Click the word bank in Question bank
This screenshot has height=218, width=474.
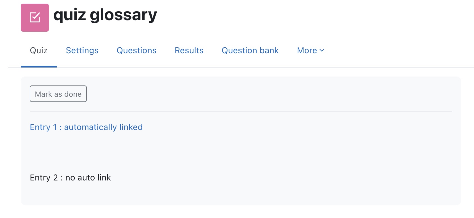pos(269,50)
